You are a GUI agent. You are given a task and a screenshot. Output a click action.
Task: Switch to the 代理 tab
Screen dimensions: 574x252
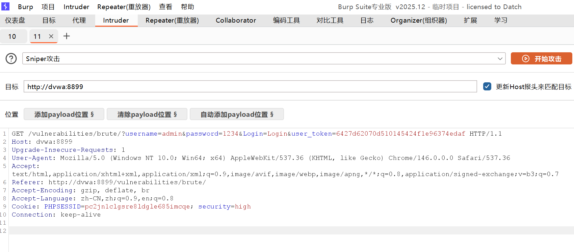(79, 20)
